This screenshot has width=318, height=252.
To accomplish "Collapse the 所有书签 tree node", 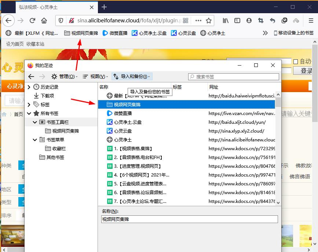I will click(29, 114).
